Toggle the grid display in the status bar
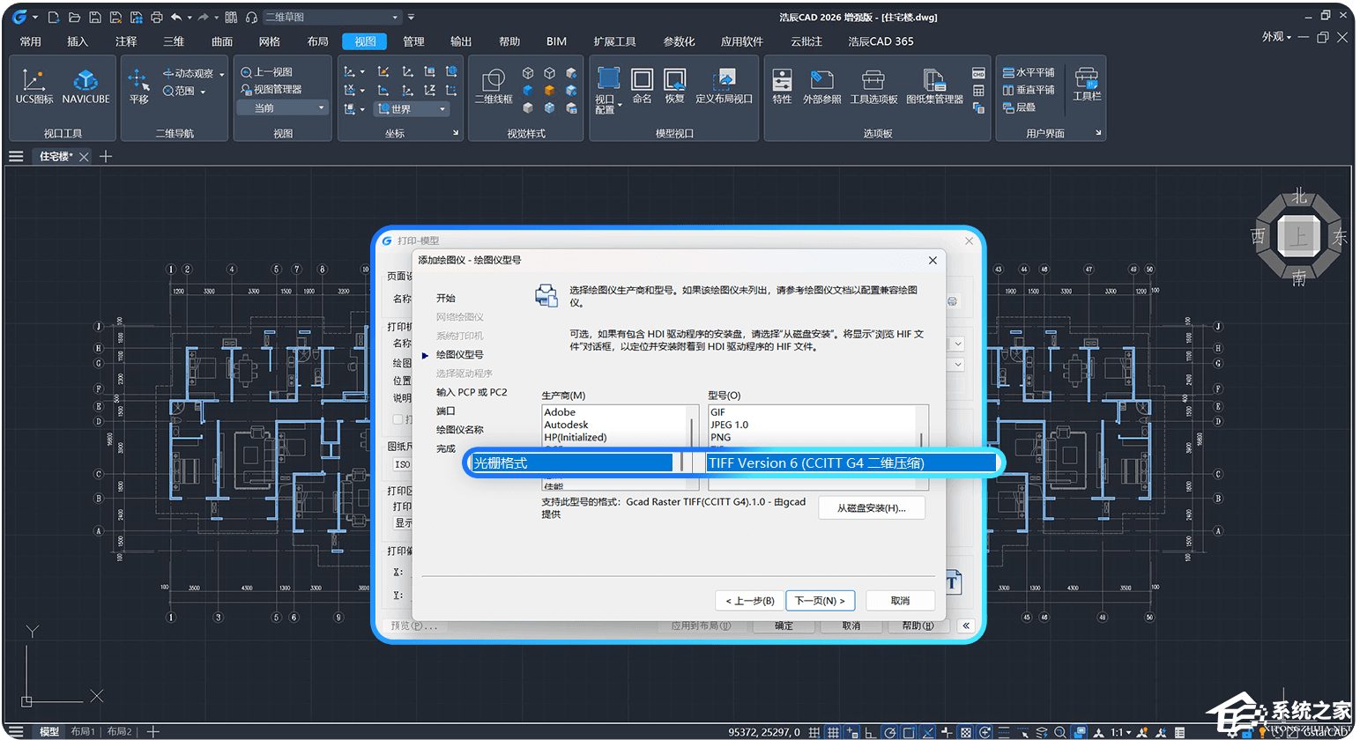The width and height of the screenshot is (1360, 740). (834, 732)
